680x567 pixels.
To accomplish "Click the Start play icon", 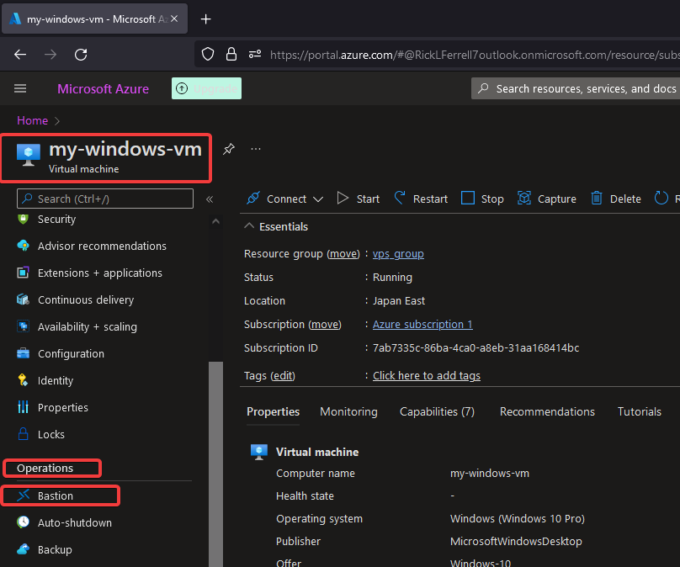I will point(343,198).
